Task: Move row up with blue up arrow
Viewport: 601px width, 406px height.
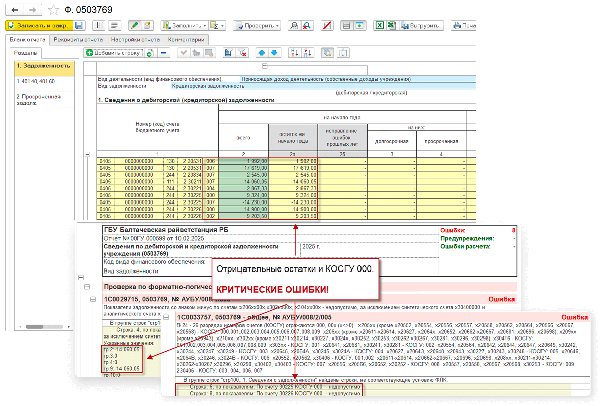Action: pos(261,52)
